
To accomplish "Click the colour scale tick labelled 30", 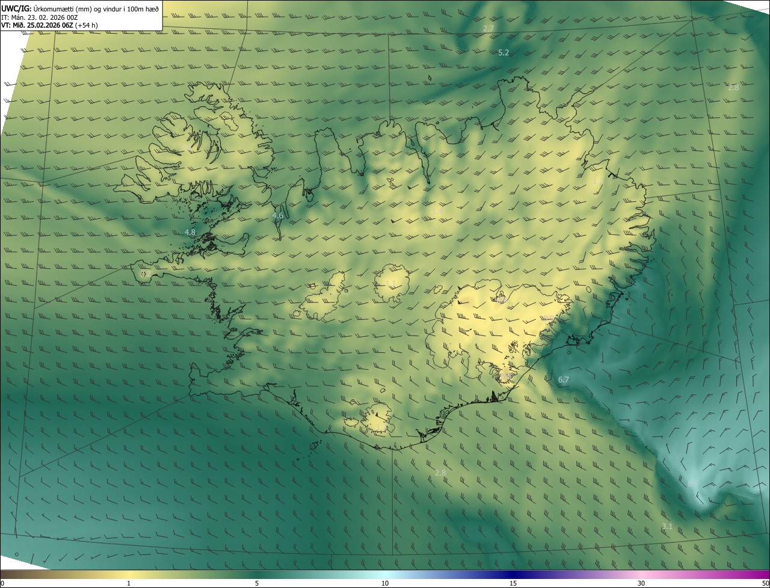I will click(641, 583).
